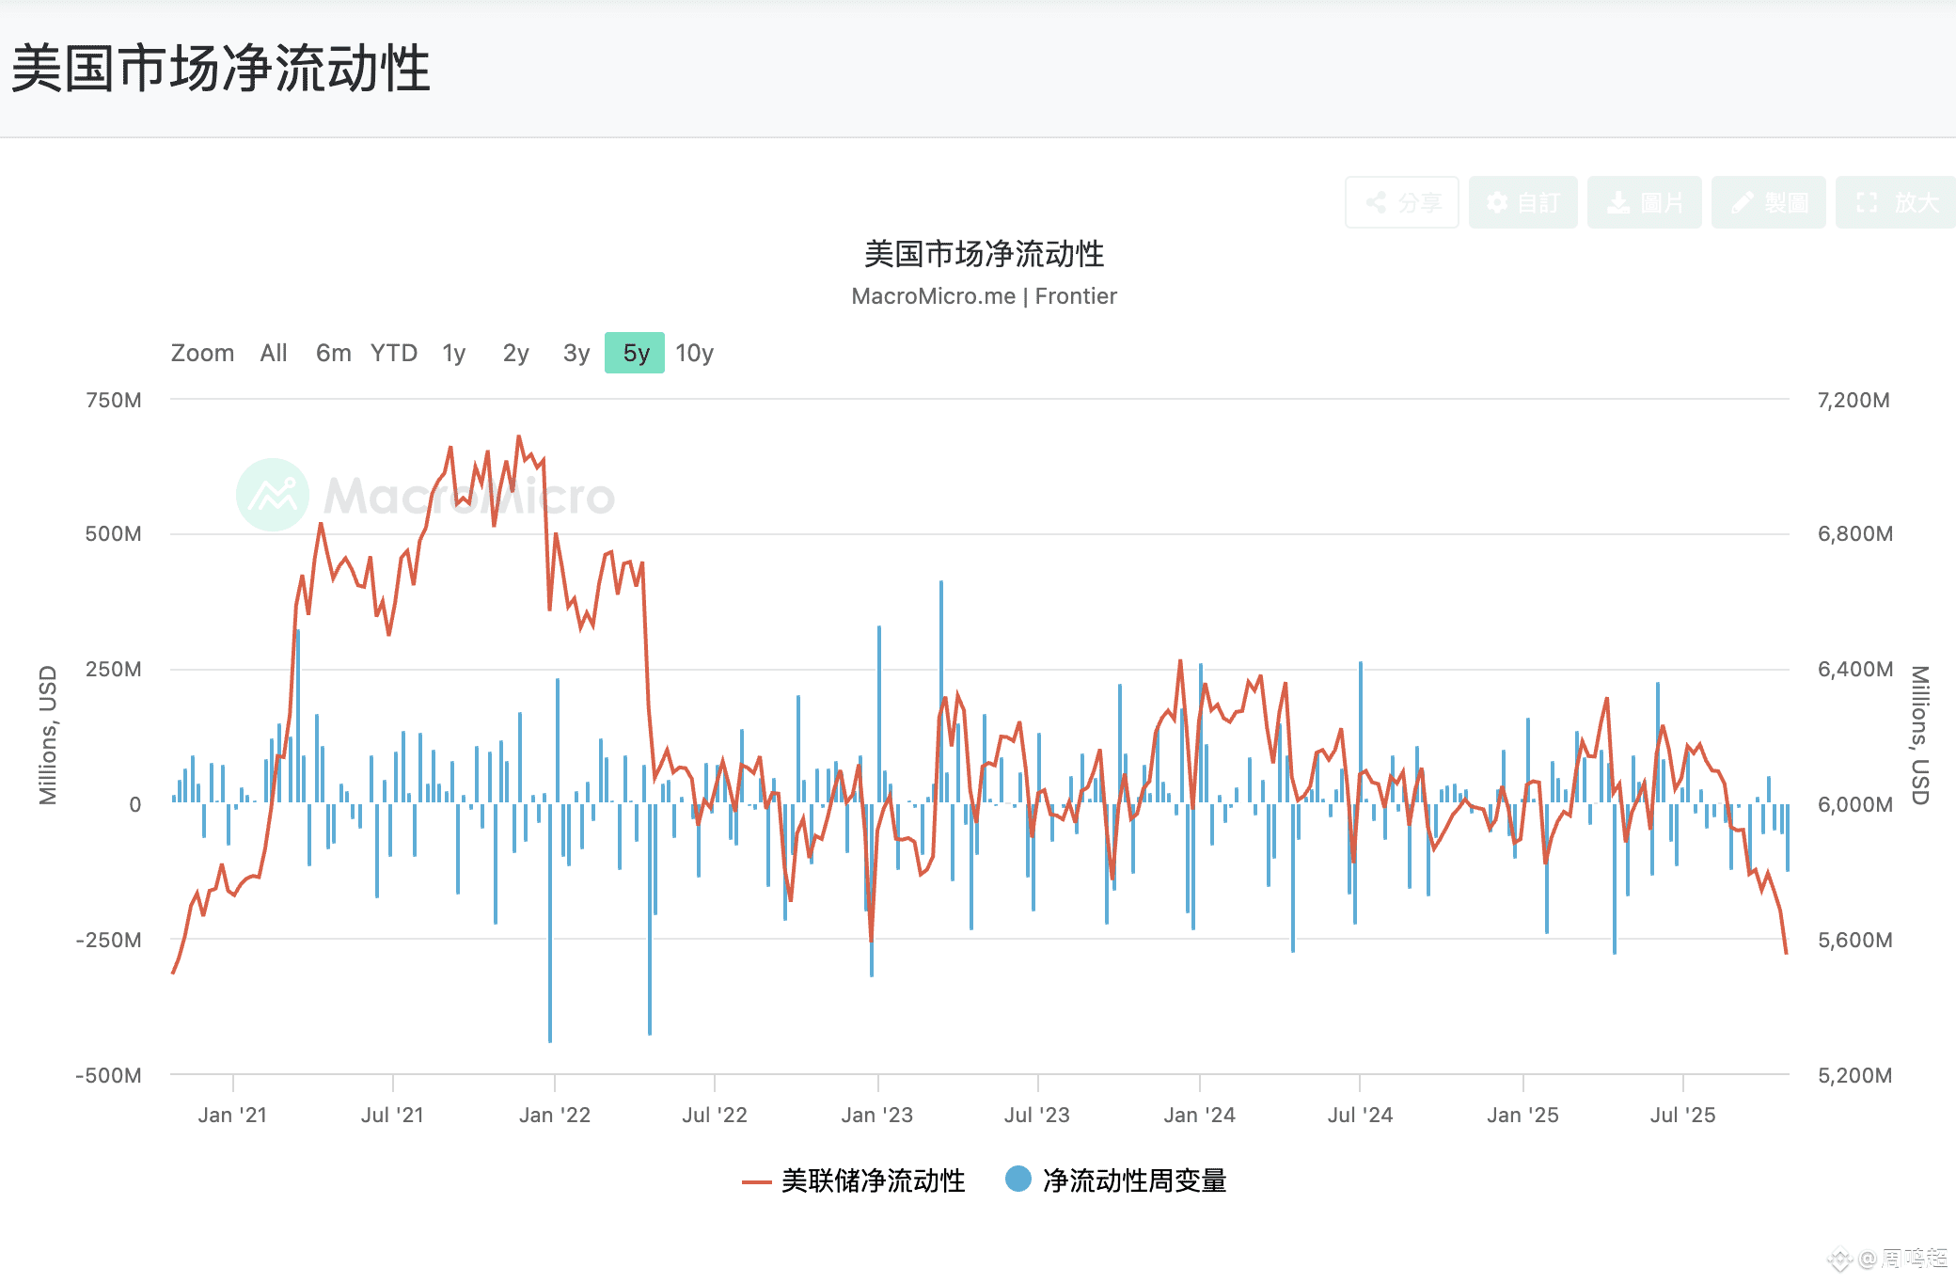Click the Jan '24 axis label
Viewport: 1956px width, 1283px height.
coord(1199,1115)
